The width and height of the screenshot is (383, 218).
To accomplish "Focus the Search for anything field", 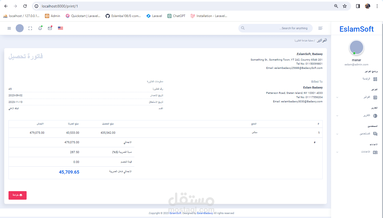I will point(276,28).
